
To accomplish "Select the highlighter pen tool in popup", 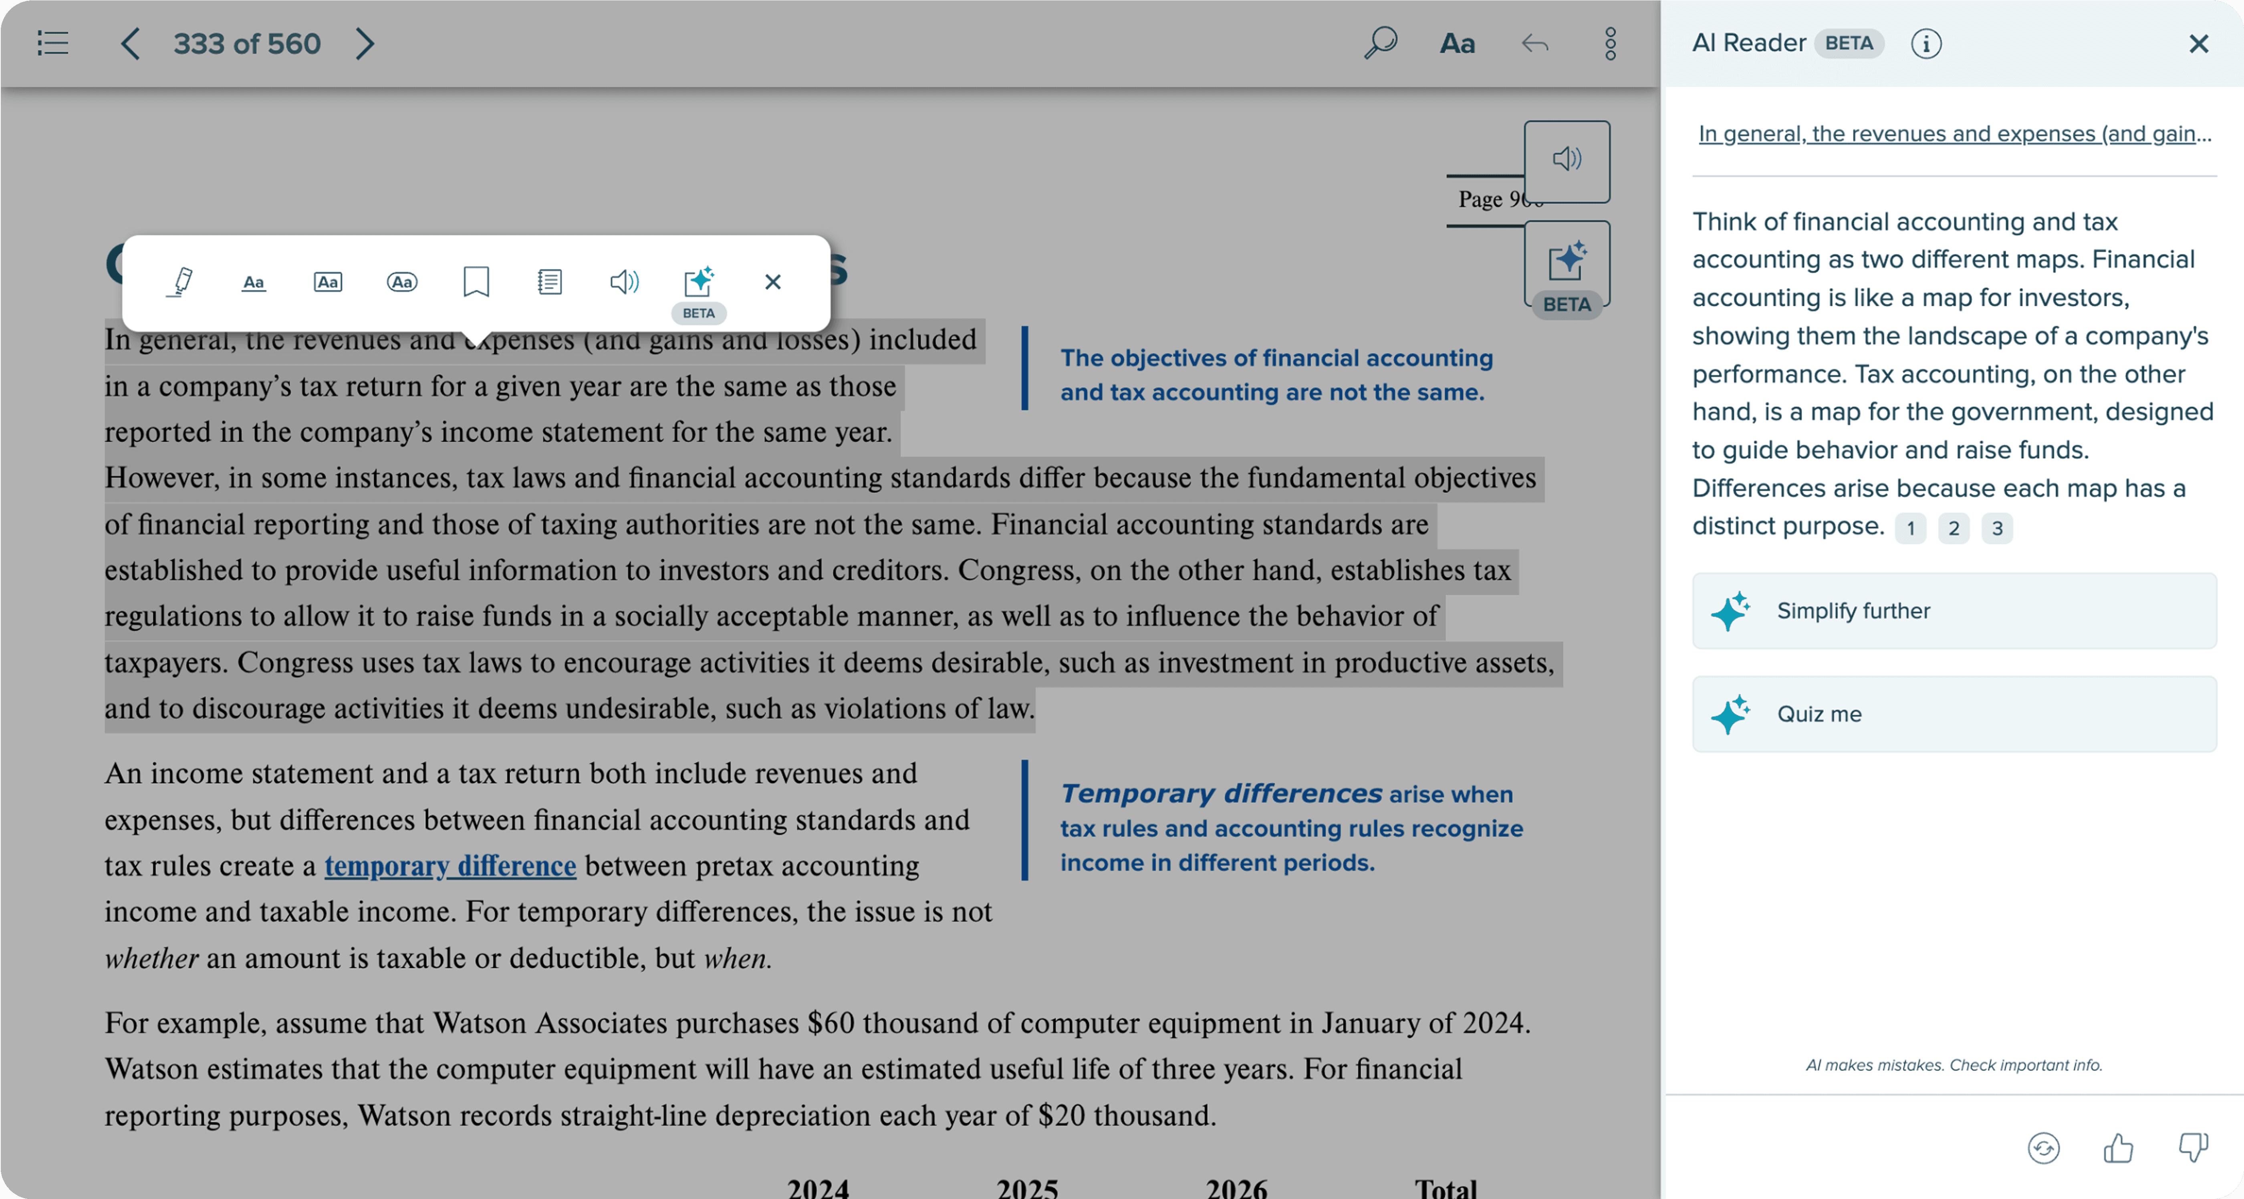I will (x=180, y=282).
